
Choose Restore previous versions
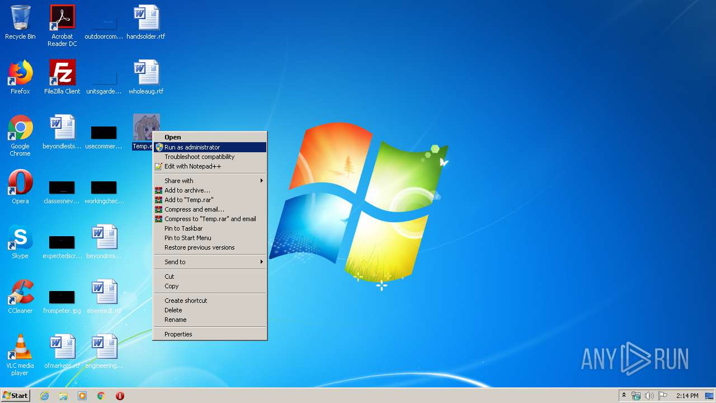(x=210, y=247)
